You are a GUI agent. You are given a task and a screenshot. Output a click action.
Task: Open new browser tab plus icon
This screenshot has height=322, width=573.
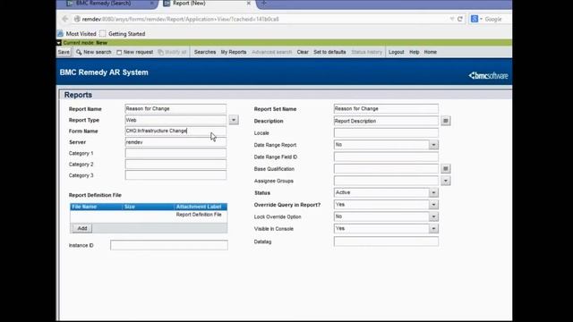pyautogui.click(x=264, y=4)
